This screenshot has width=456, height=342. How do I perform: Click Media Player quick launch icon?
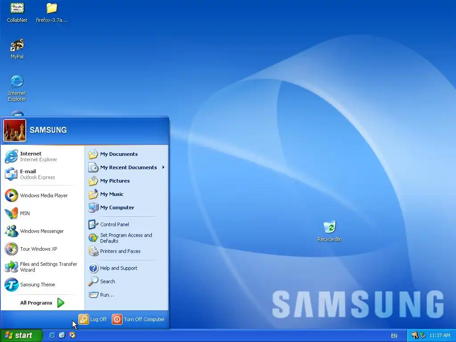coord(72,335)
